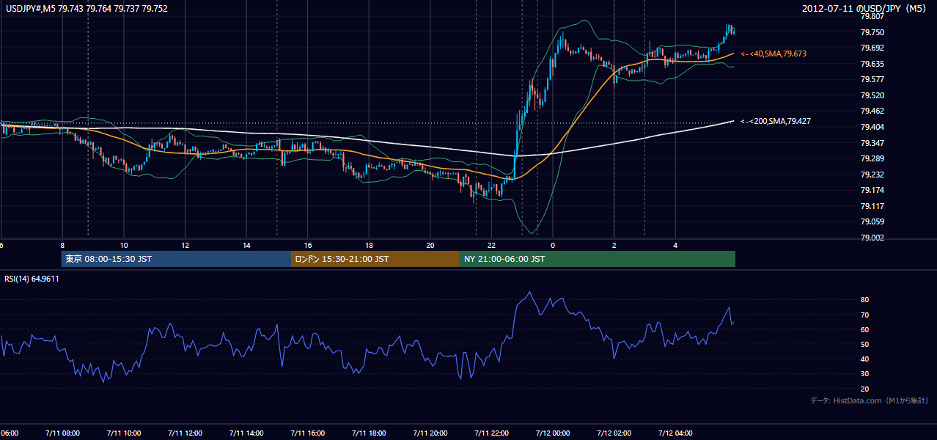This screenshot has height=440, width=937.
Task: Select the 東京 08:00-15:30 JST session bar
Action: coord(176,259)
